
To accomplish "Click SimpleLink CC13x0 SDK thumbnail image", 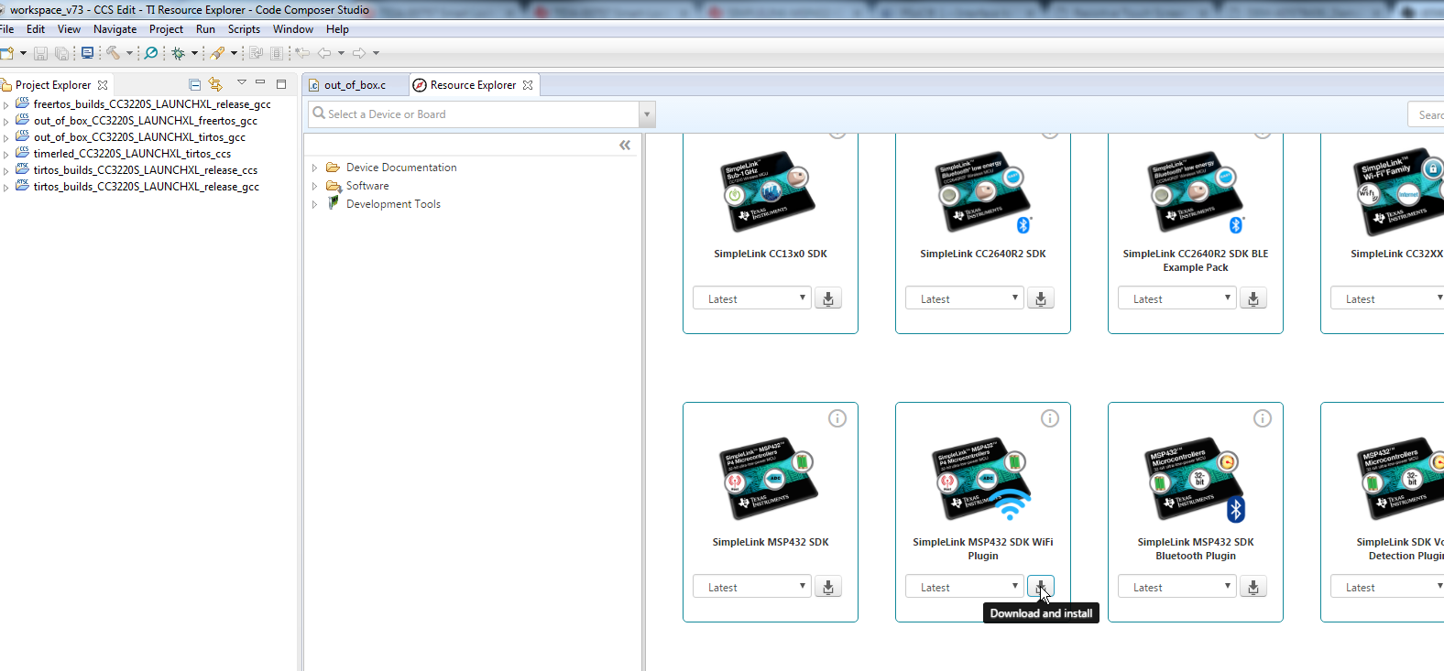I will pos(766,190).
